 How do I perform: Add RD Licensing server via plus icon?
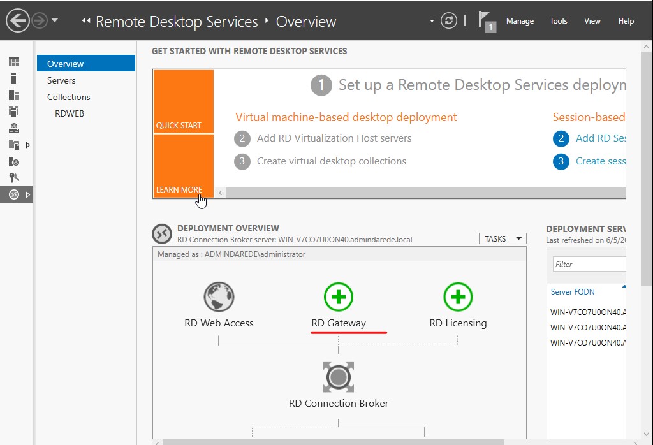pyautogui.click(x=458, y=297)
